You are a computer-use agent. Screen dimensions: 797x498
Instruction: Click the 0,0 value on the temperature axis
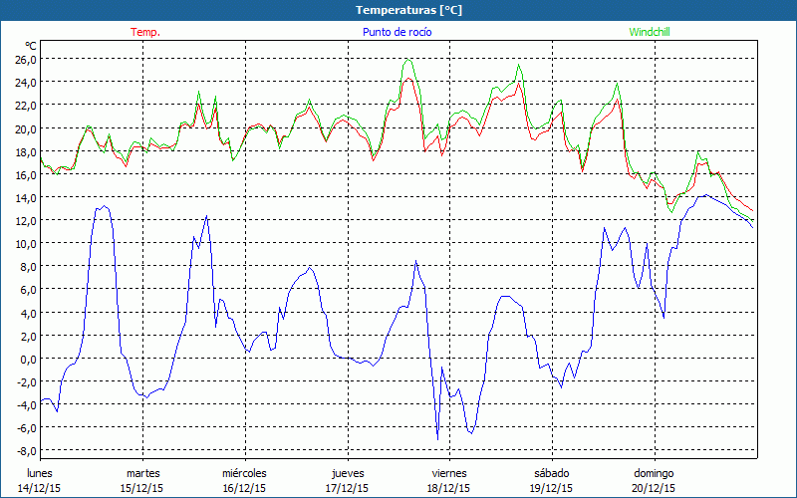[x=28, y=359]
